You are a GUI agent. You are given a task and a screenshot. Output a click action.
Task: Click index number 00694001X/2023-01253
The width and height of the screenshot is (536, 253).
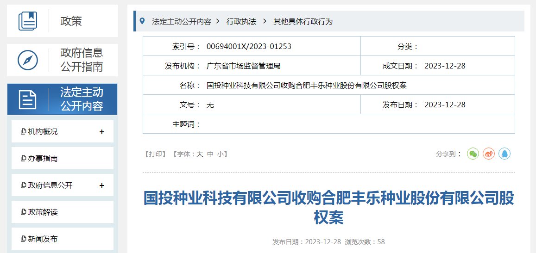click(x=249, y=46)
